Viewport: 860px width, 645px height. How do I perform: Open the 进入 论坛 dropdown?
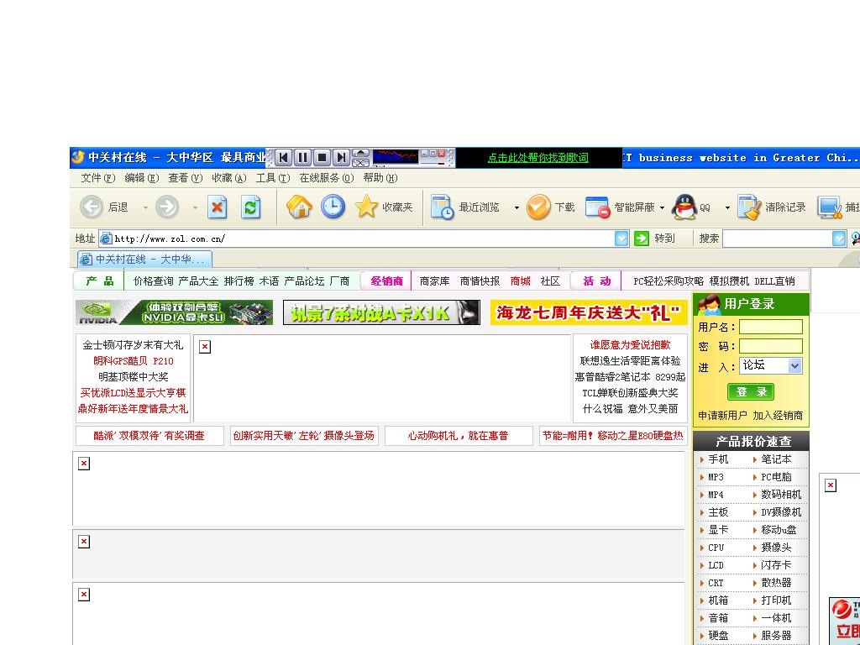click(794, 365)
